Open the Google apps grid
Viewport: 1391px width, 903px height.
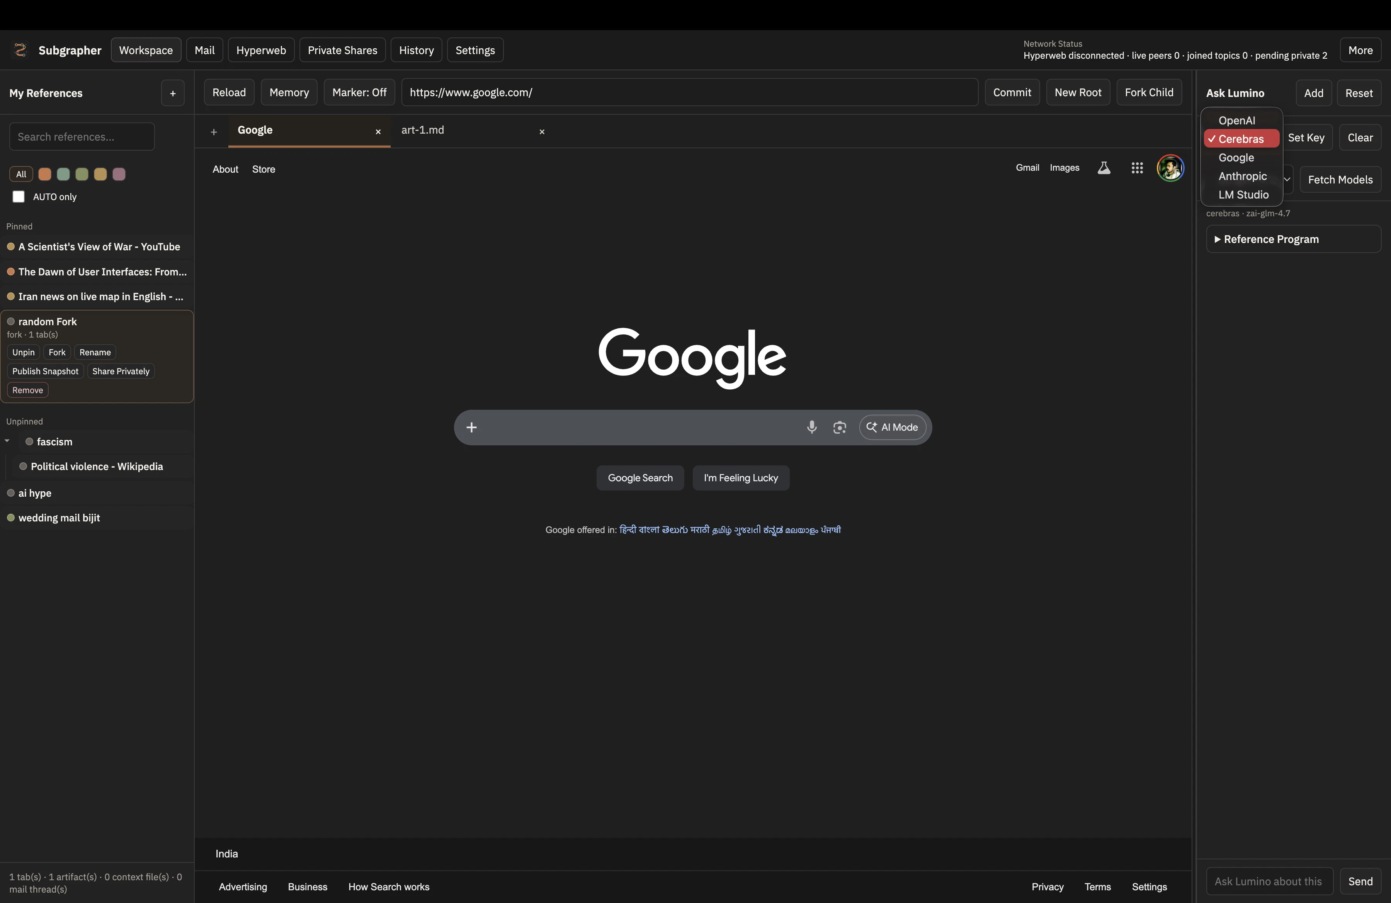click(1138, 168)
